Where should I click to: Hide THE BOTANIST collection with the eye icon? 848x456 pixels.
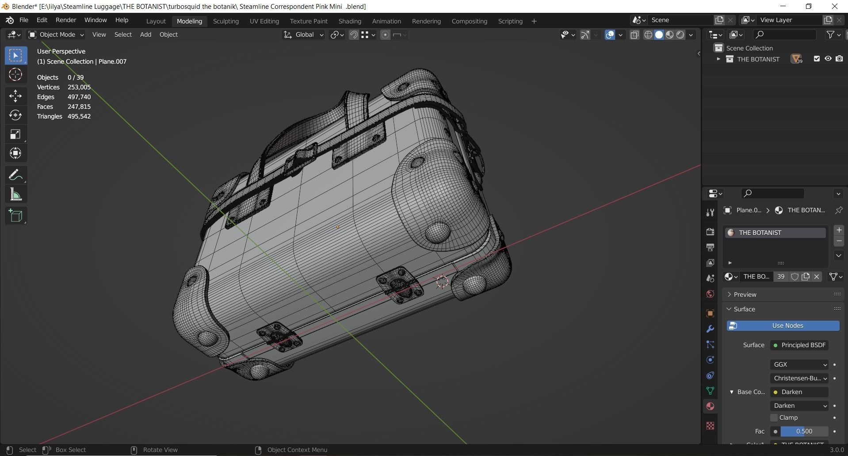point(828,59)
